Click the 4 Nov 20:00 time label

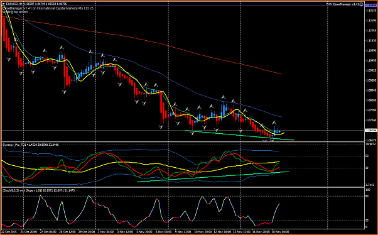(x=144, y=232)
